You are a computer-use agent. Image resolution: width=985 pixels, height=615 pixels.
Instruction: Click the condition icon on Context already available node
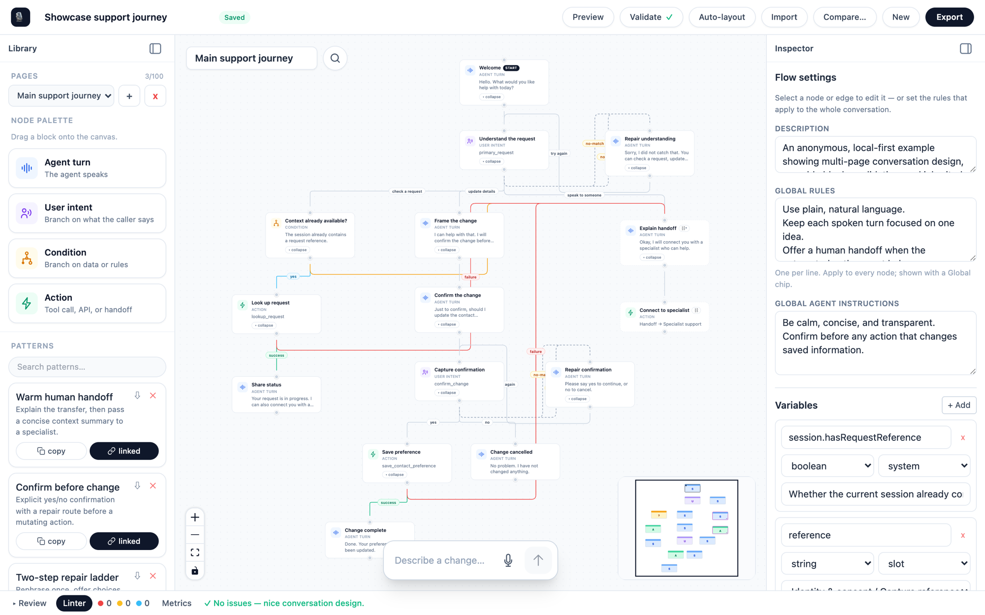(276, 223)
